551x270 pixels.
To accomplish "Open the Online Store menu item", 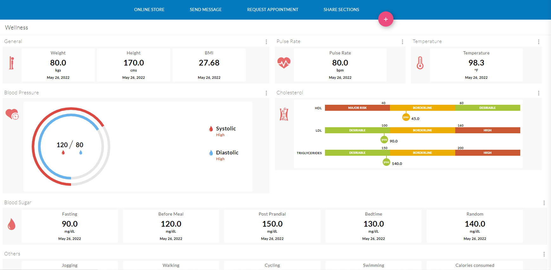I will [149, 9].
